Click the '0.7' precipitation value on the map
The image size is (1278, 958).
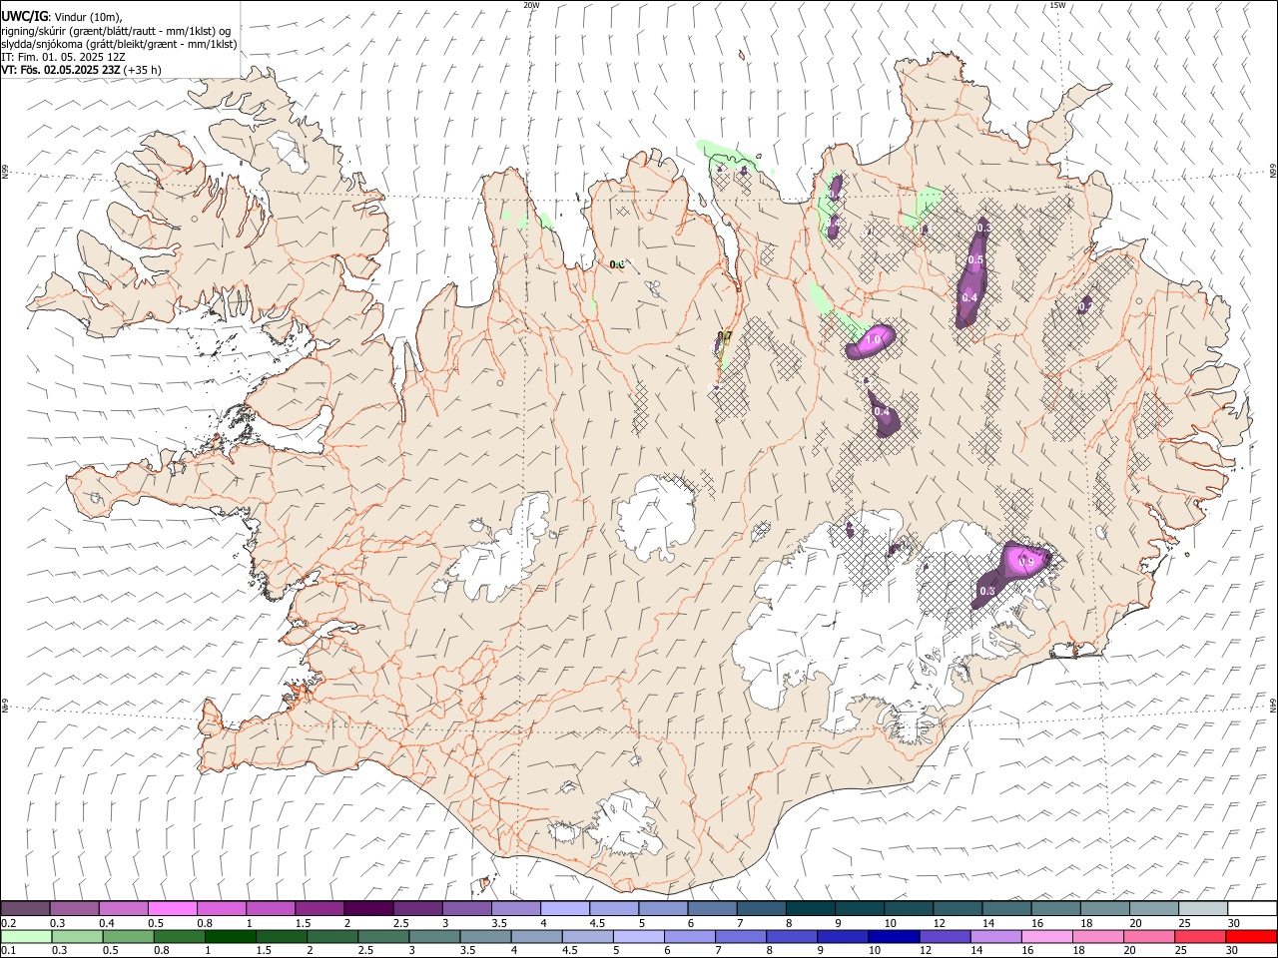[x=726, y=336]
